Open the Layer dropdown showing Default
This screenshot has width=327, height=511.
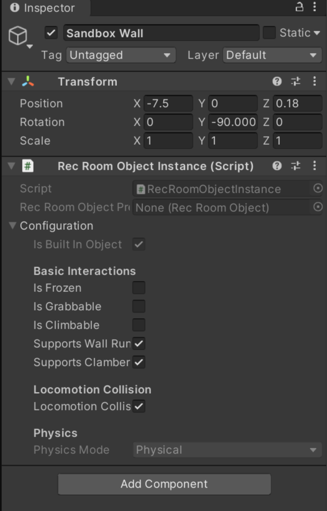[x=271, y=55]
